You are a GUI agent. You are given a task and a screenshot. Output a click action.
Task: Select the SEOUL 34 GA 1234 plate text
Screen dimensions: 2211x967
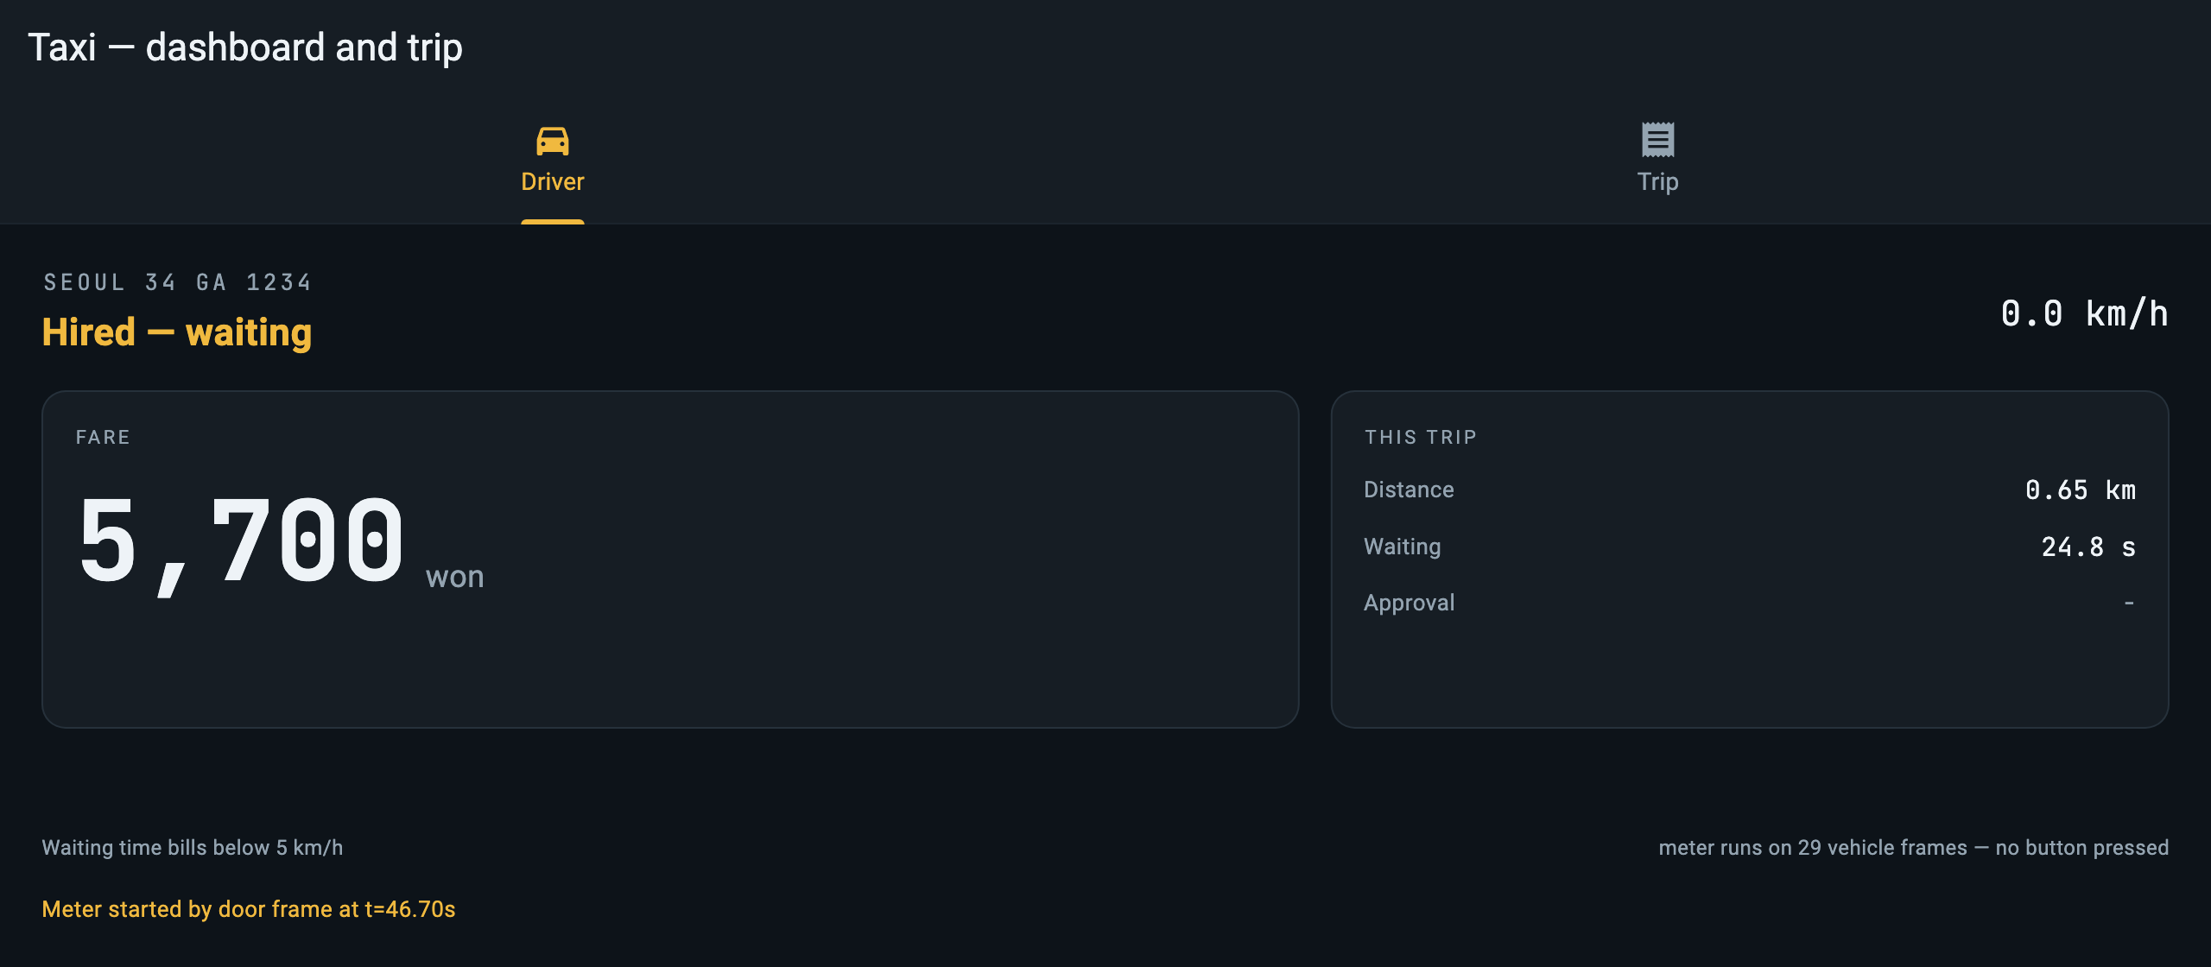(178, 282)
